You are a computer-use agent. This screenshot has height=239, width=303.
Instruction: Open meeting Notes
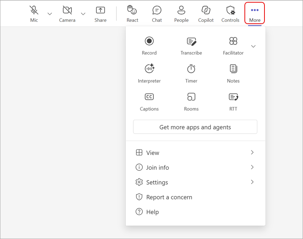tap(233, 73)
